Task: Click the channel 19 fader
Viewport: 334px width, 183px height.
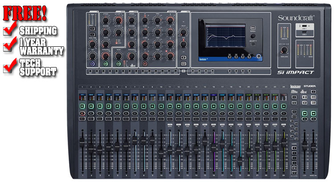Action: point(240,161)
